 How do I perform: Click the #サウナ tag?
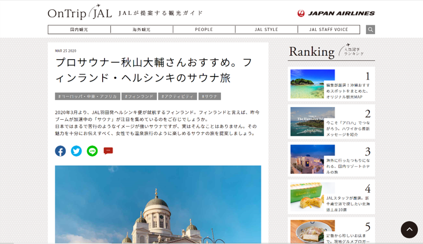point(209,96)
